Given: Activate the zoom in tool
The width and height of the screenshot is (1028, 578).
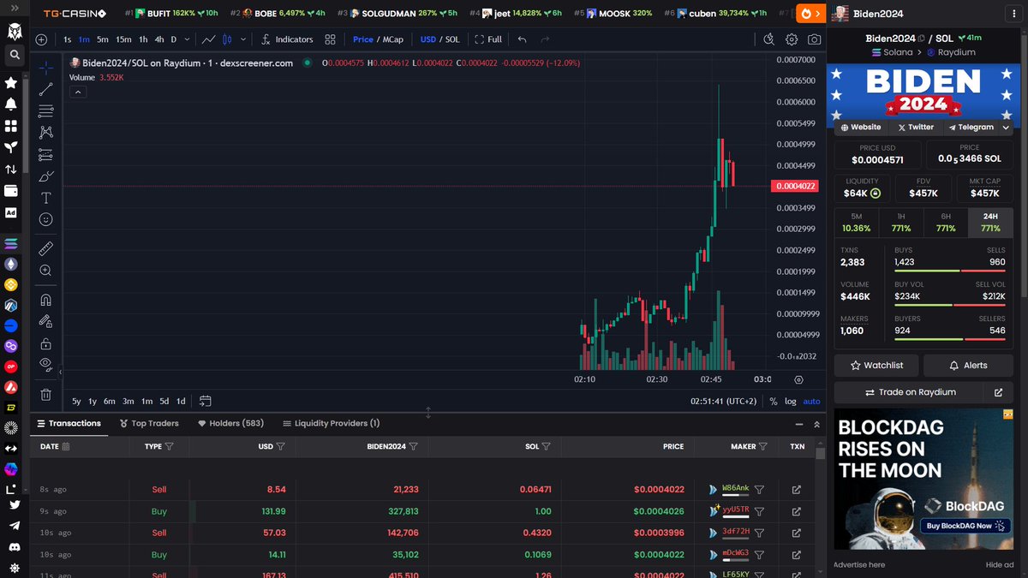Looking at the screenshot, I should point(46,271).
